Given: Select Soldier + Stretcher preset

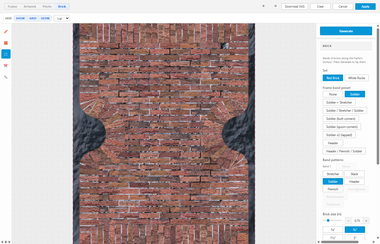Looking at the screenshot, I should coord(339,102).
